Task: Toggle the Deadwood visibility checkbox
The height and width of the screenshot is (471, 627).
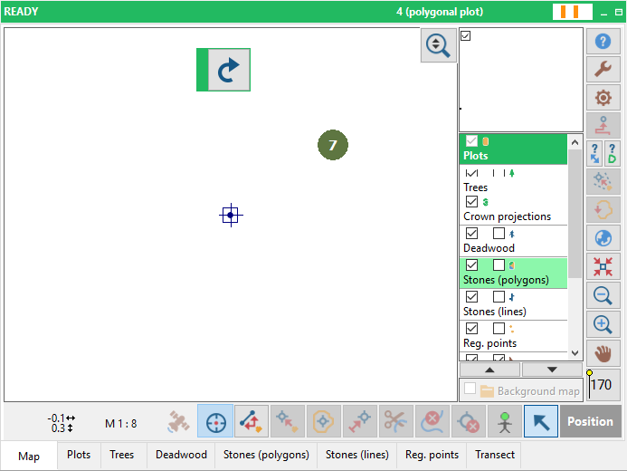Action: click(472, 233)
